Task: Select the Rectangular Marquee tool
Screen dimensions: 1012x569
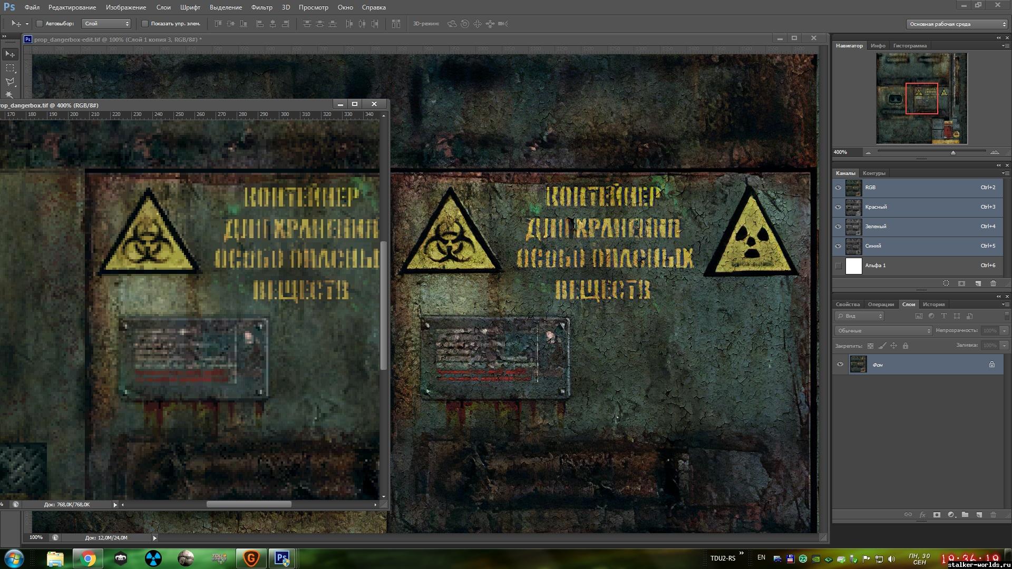Action: (x=10, y=68)
